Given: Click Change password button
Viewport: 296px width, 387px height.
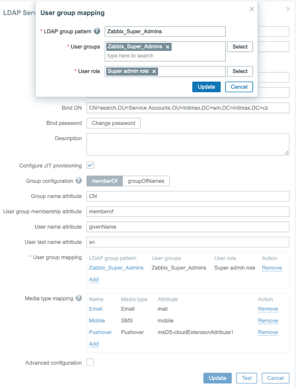Looking at the screenshot, I should 113,123.
